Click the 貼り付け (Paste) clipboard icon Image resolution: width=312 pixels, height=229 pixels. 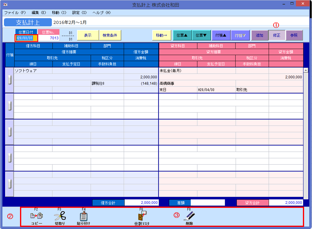click(83, 216)
